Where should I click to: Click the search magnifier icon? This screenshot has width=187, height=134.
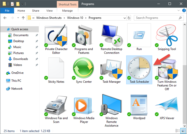tap(180, 18)
